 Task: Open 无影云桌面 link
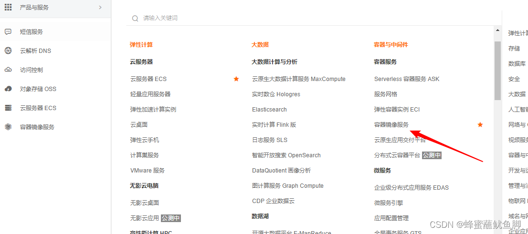(x=145, y=203)
